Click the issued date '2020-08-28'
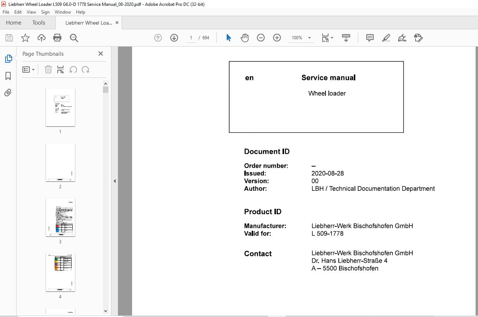478x317 pixels. coord(328,173)
